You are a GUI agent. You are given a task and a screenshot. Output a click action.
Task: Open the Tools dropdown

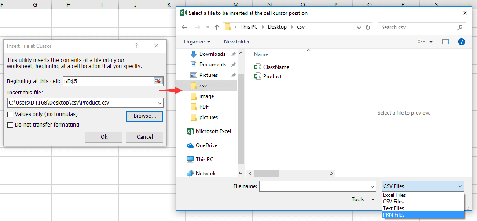click(363, 199)
